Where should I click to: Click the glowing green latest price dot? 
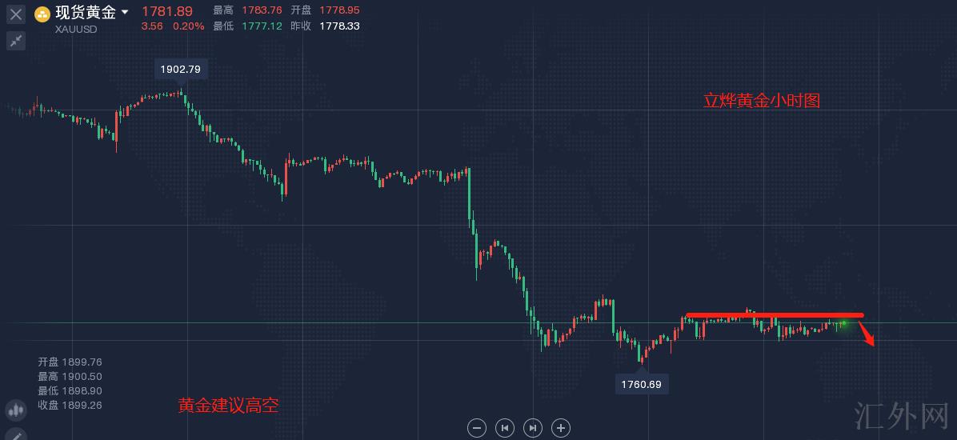click(x=843, y=323)
